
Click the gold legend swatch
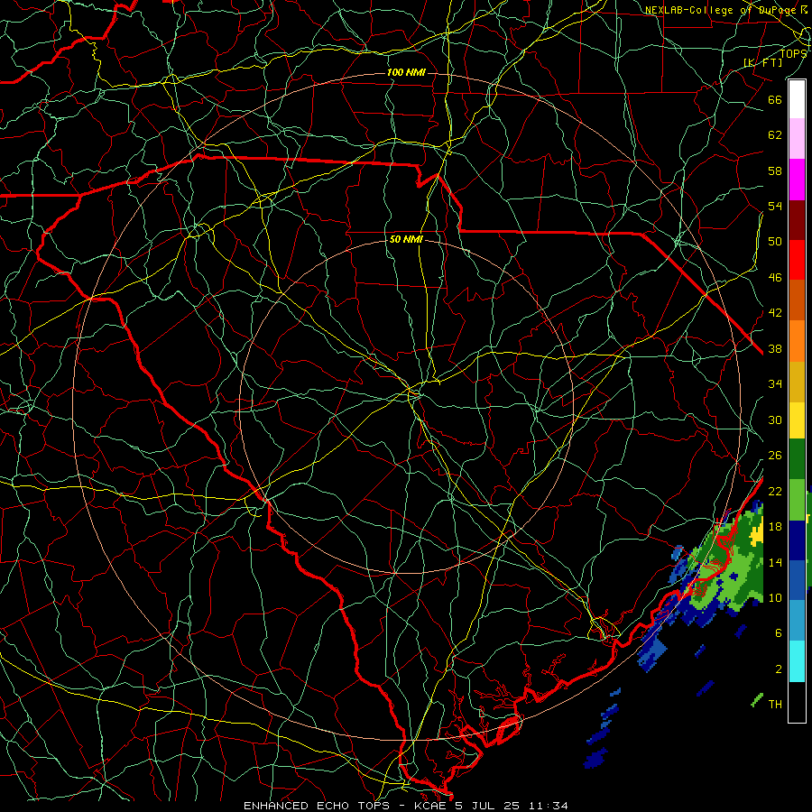tap(797, 381)
